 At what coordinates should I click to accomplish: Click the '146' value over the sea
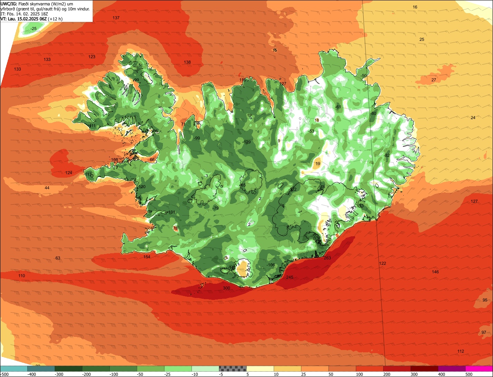click(435, 272)
